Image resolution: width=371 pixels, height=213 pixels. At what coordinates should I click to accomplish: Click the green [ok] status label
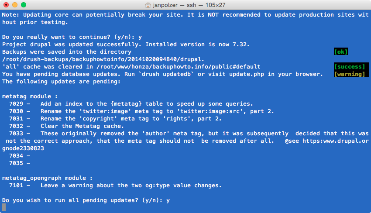click(341, 52)
